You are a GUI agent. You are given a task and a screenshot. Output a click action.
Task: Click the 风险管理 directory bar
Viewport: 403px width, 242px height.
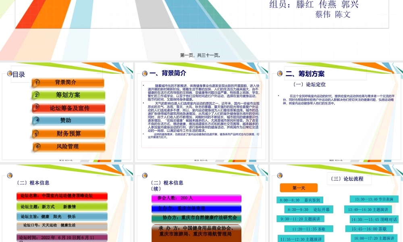(67, 146)
